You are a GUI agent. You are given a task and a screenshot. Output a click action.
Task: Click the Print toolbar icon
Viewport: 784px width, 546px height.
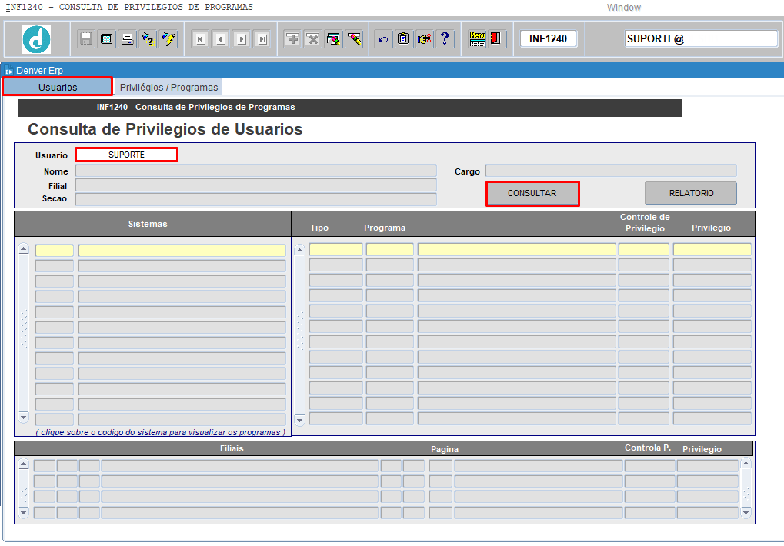click(128, 39)
